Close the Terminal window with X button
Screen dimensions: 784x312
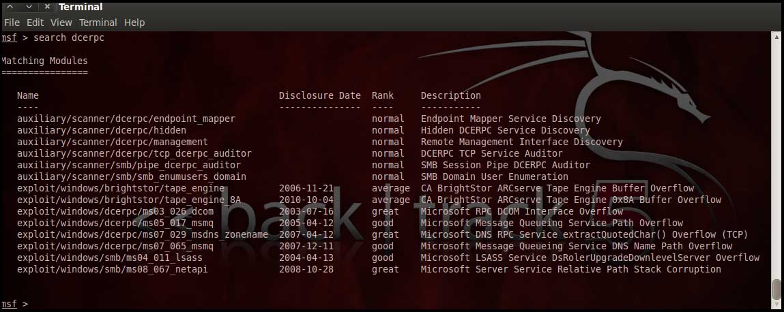tap(46, 7)
